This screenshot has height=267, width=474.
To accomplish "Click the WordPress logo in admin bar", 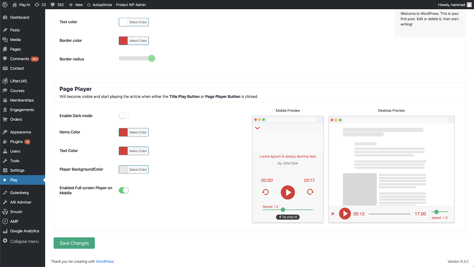I will [x=5, y=5].
